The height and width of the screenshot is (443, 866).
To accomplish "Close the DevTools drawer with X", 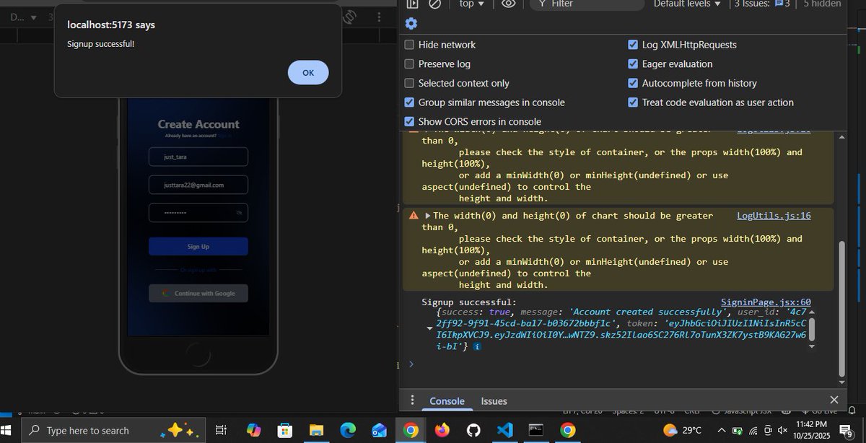I will [834, 400].
